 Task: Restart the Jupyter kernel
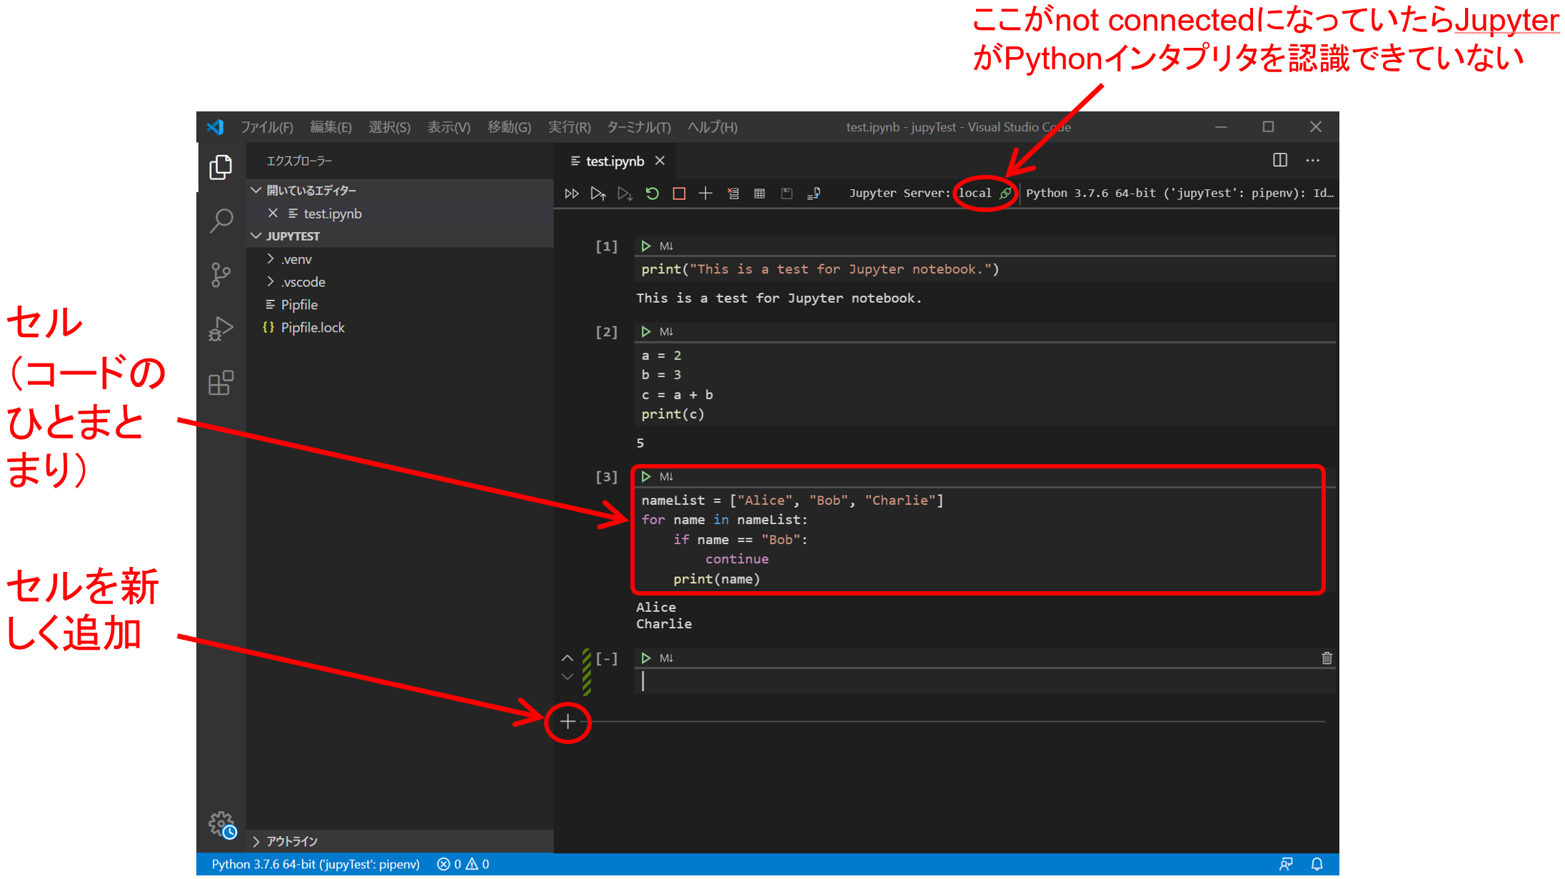[x=652, y=194]
